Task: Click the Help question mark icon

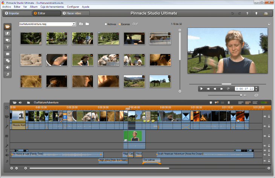Action: pyautogui.click(x=247, y=13)
